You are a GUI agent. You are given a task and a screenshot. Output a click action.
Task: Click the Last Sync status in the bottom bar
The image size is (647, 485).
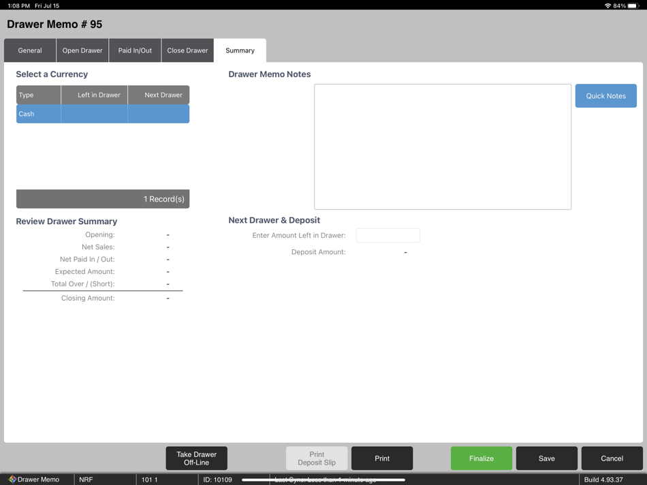334,479
